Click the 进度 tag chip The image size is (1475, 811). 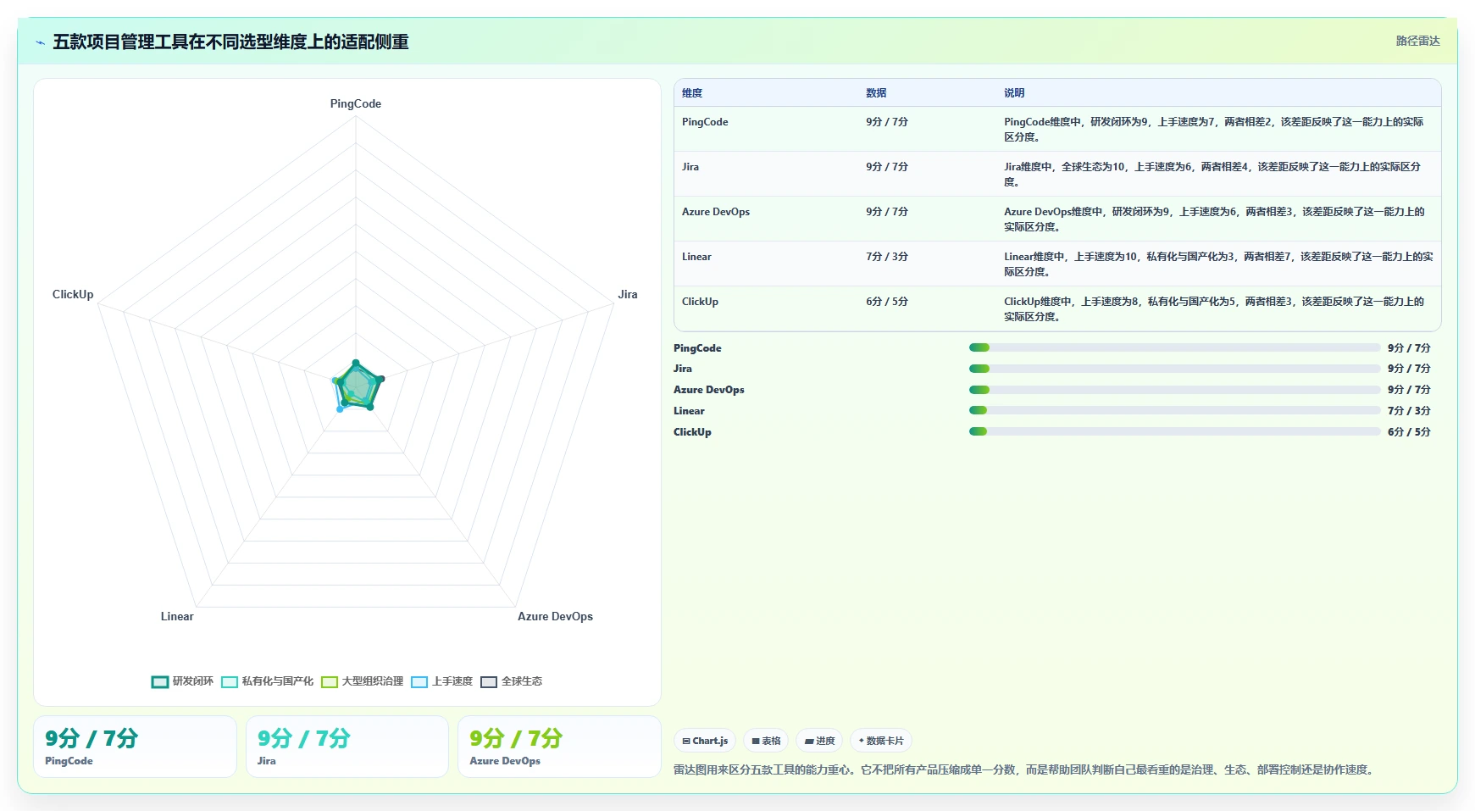[x=819, y=741]
